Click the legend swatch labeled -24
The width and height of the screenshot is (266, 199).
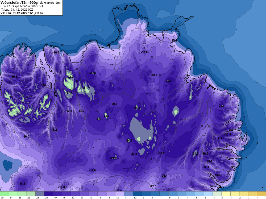[13, 194]
